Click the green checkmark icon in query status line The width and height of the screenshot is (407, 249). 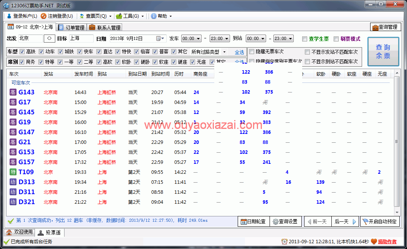[11, 221]
